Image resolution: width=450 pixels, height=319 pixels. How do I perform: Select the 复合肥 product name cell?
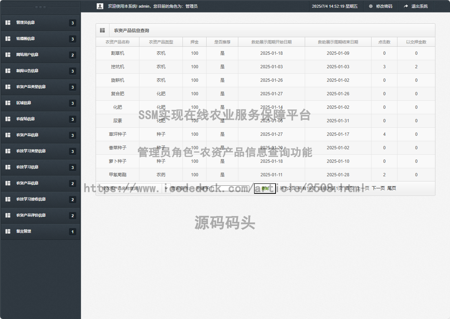118,94
